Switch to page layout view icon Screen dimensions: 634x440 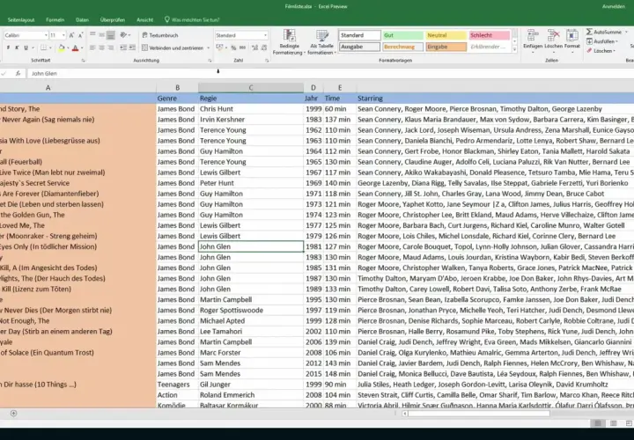(614, 423)
